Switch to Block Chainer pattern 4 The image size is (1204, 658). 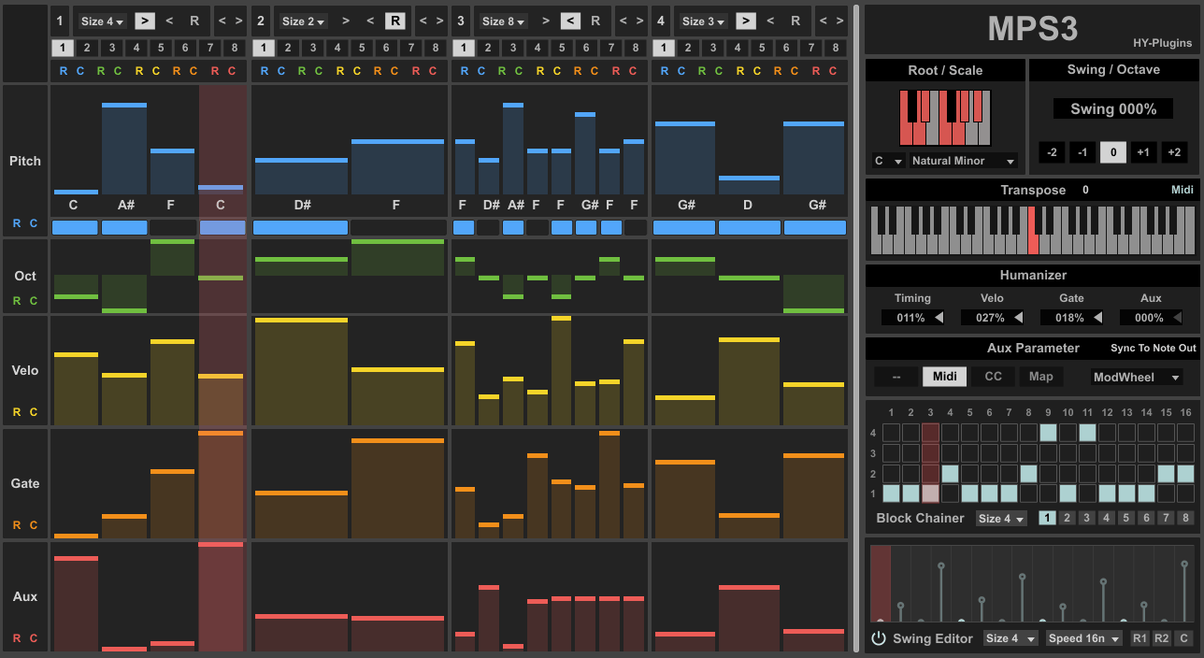click(1107, 518)
